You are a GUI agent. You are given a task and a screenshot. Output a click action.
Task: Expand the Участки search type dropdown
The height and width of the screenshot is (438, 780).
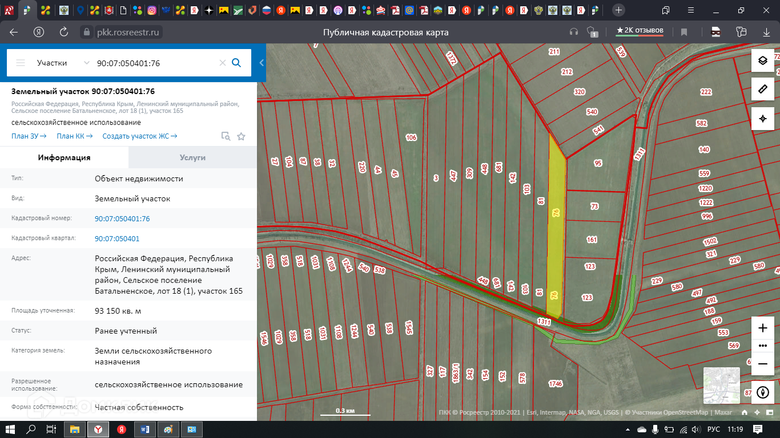pos(86,63)
